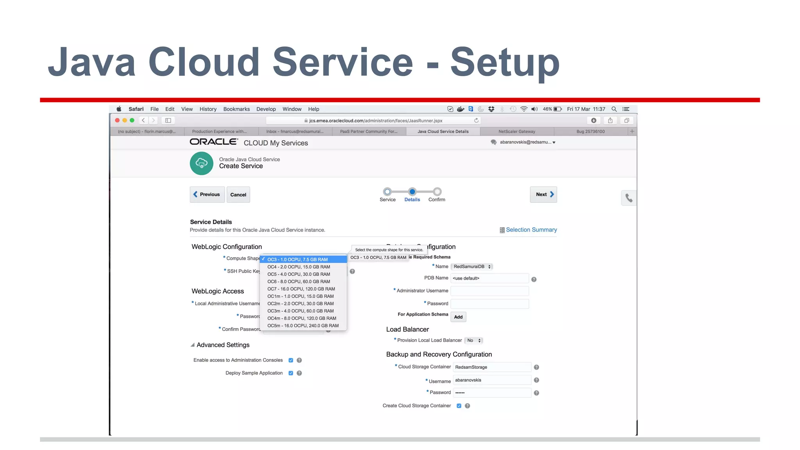Open the Develop menu
This screenshot has height=450, width=800.
point(266,109)
